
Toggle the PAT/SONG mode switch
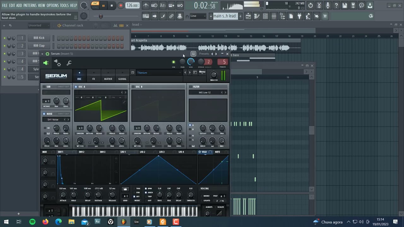(x=95, y=5)
